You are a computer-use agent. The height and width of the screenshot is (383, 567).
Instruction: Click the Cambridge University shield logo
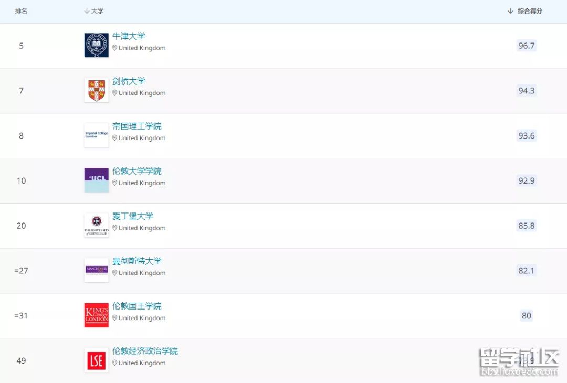pyautogui.click(x=96, y=90)
